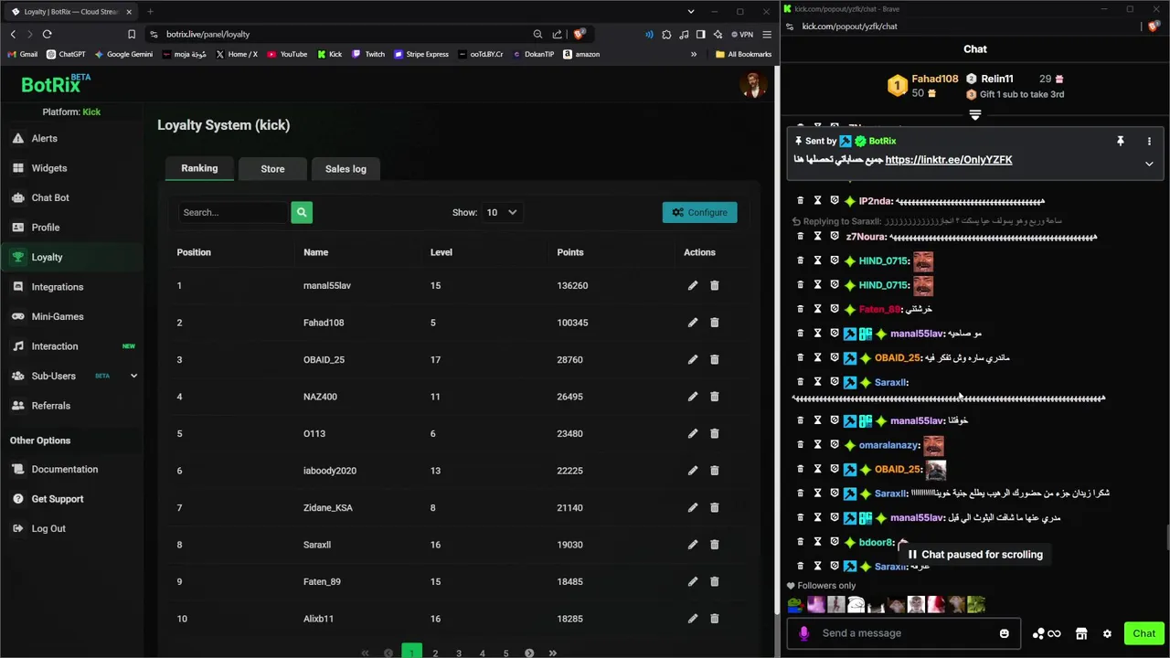The width and height of the screenshot is (1170, 658).
Task: Click the green search icon button
Action: pyautogui.click(x=302, y=212)
